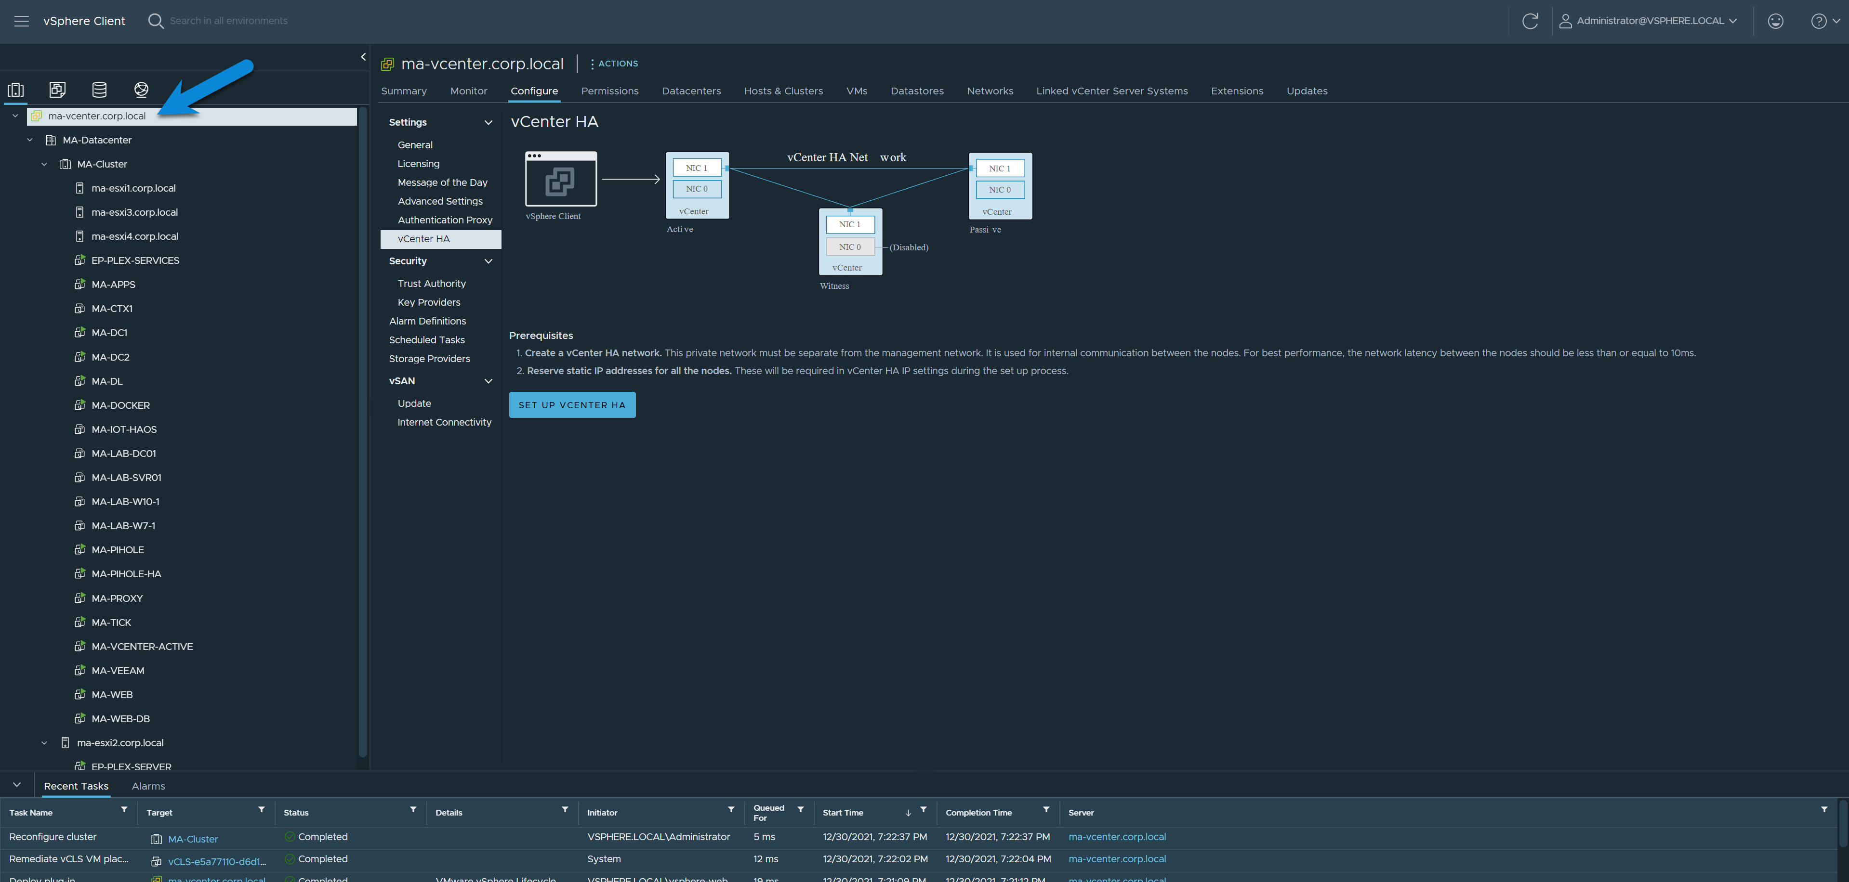Select Internet Connectivity under vSAN
This screenshot has height=882, width=1849.
click(x=444, y=422)
